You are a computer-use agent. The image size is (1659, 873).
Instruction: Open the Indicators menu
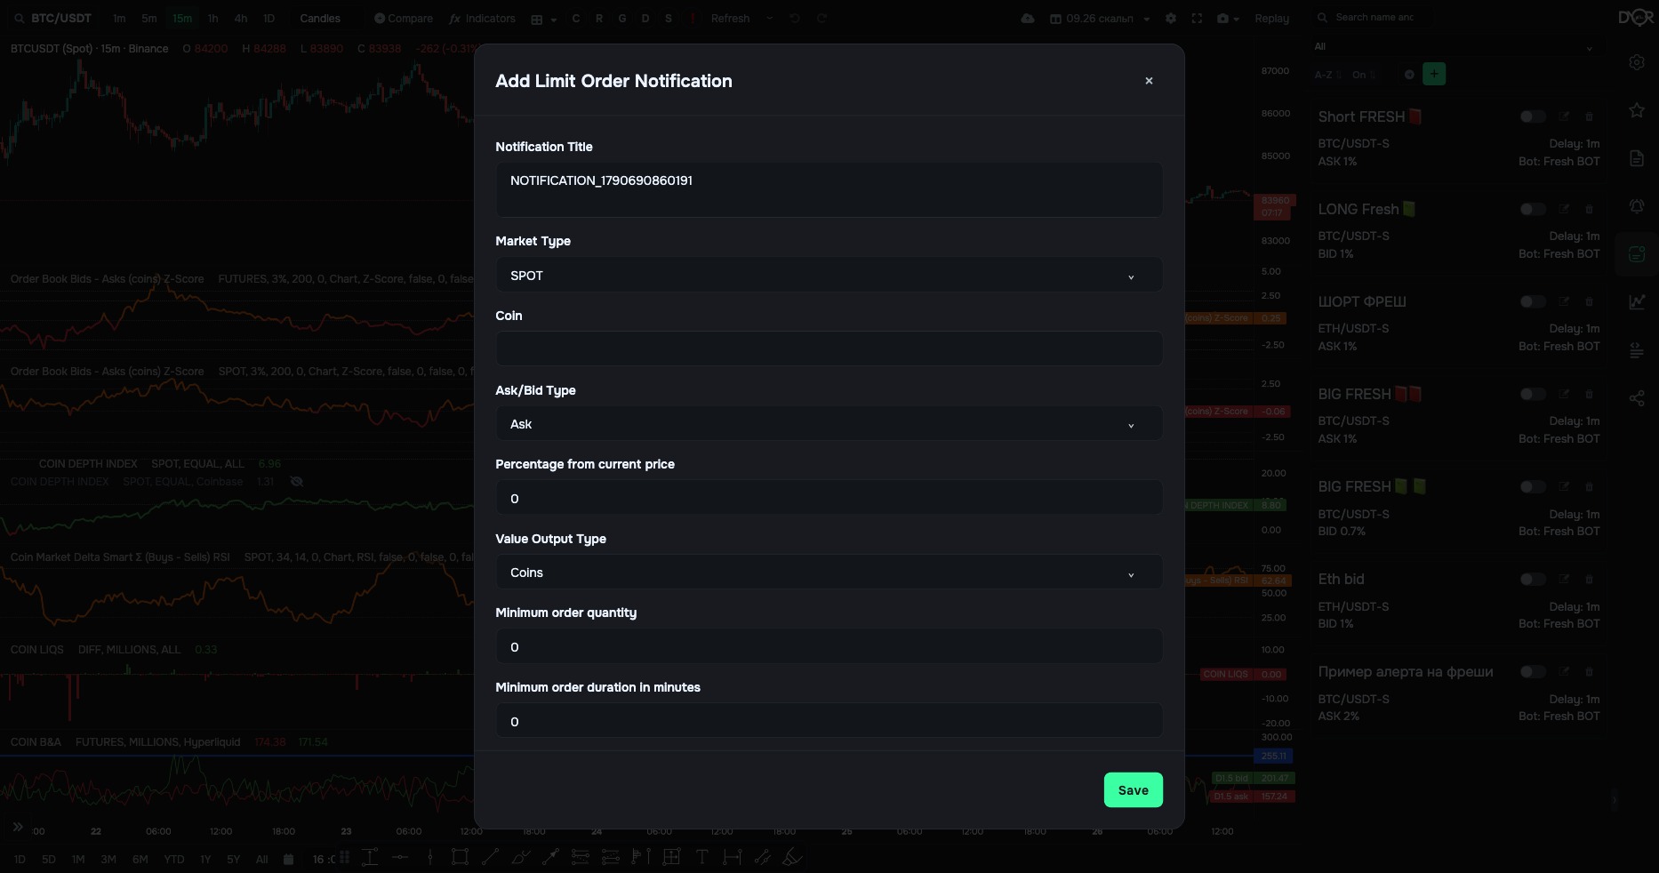[x=482, y=19]
